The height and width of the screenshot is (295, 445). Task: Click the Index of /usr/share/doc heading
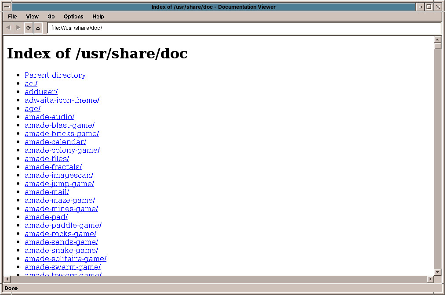(x=97, y=53)
